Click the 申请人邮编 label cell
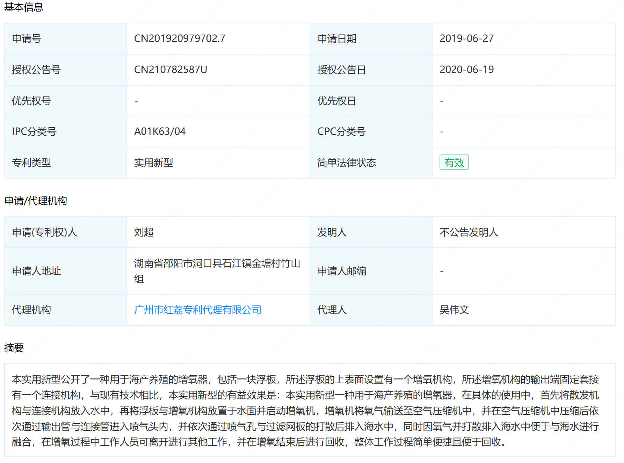Viewport: 624px width, 463px height. pyautogui.click(x=371, y=271)
